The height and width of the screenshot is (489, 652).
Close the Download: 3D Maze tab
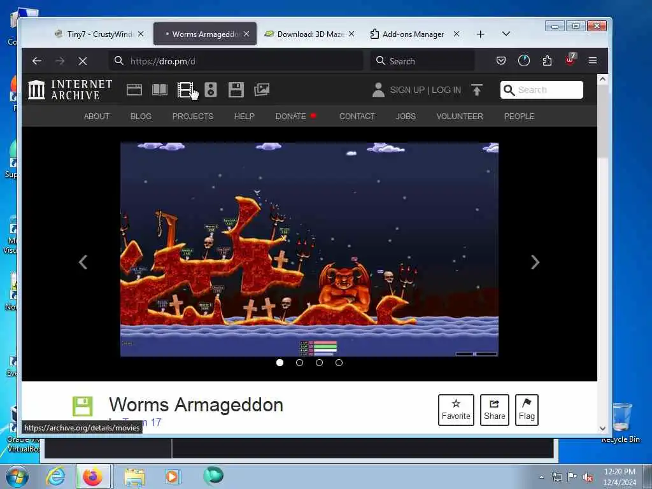pos(351,34)
